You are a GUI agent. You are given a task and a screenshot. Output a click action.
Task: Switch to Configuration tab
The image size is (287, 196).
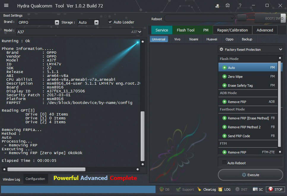35,179
